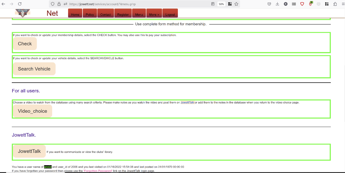Click the Net site title
345x173 pixels.
[52, 13]
